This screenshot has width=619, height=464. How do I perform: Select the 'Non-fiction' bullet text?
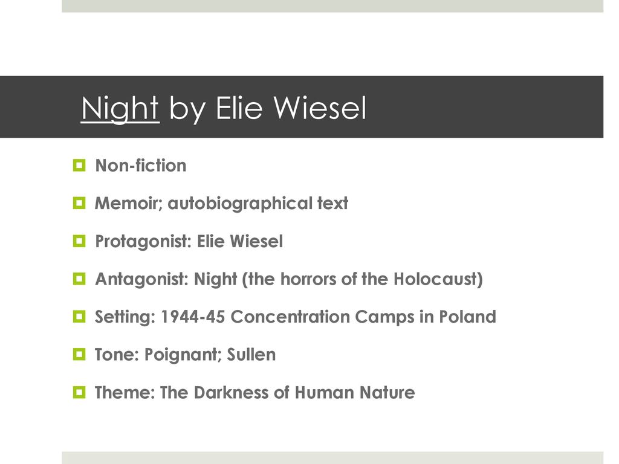(141, 166)
